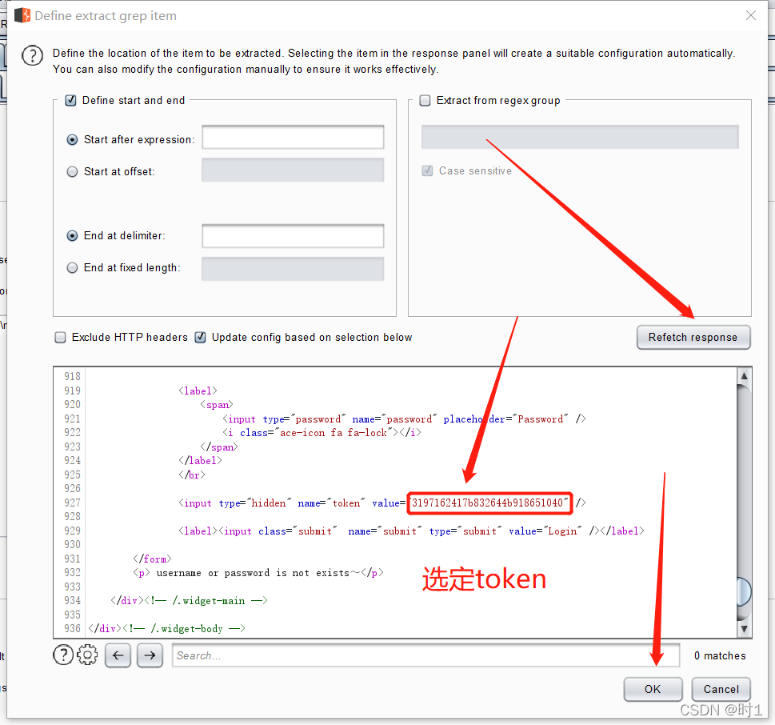The width and height of the screenshot is (775, 725).
Task: Click scroll up arrow of response panel
Action: click(x=744, y=376)
